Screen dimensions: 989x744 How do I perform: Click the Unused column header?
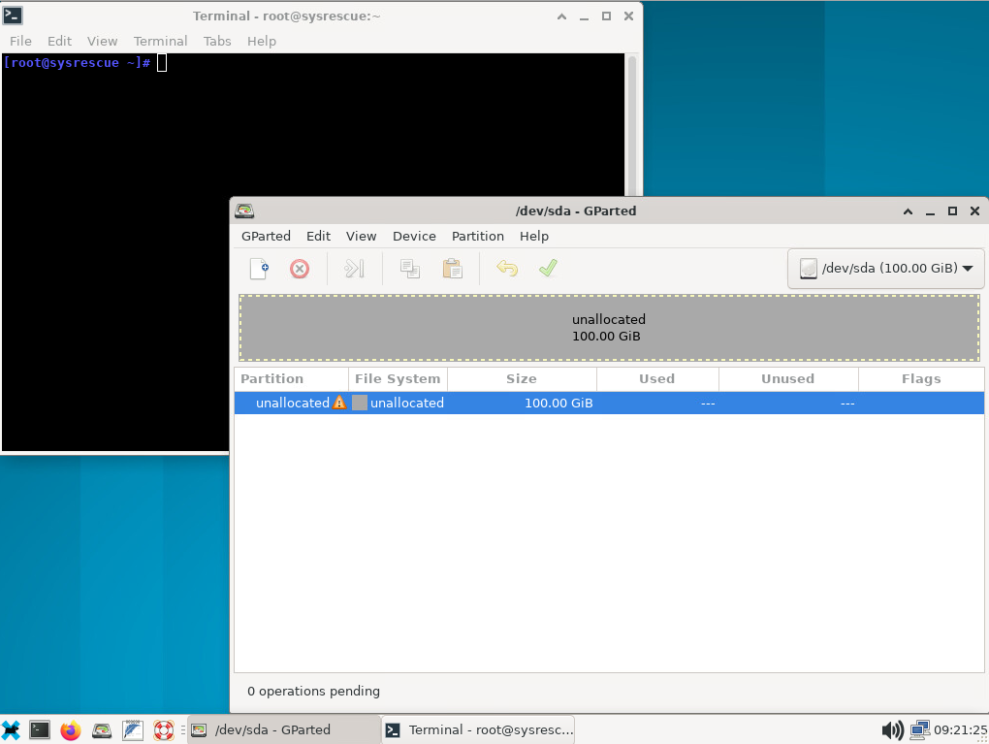click(787, 378)
